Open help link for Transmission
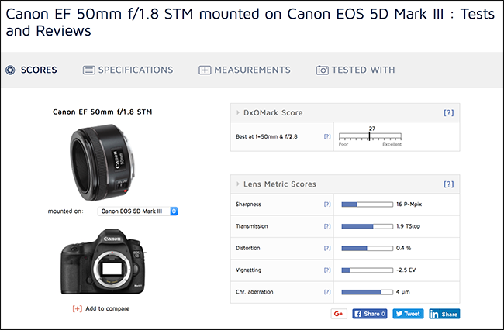504x330 pixels. point(327,226)
